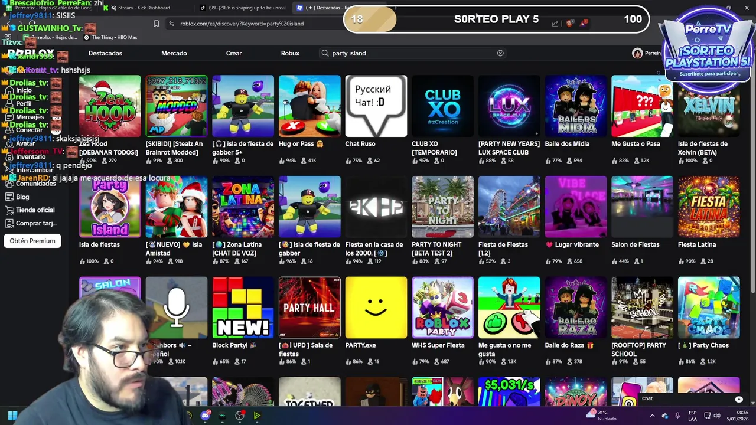The image size is (756, 425).
Task: Open the Mercado navigation tab
Action: tap(174, 53)
